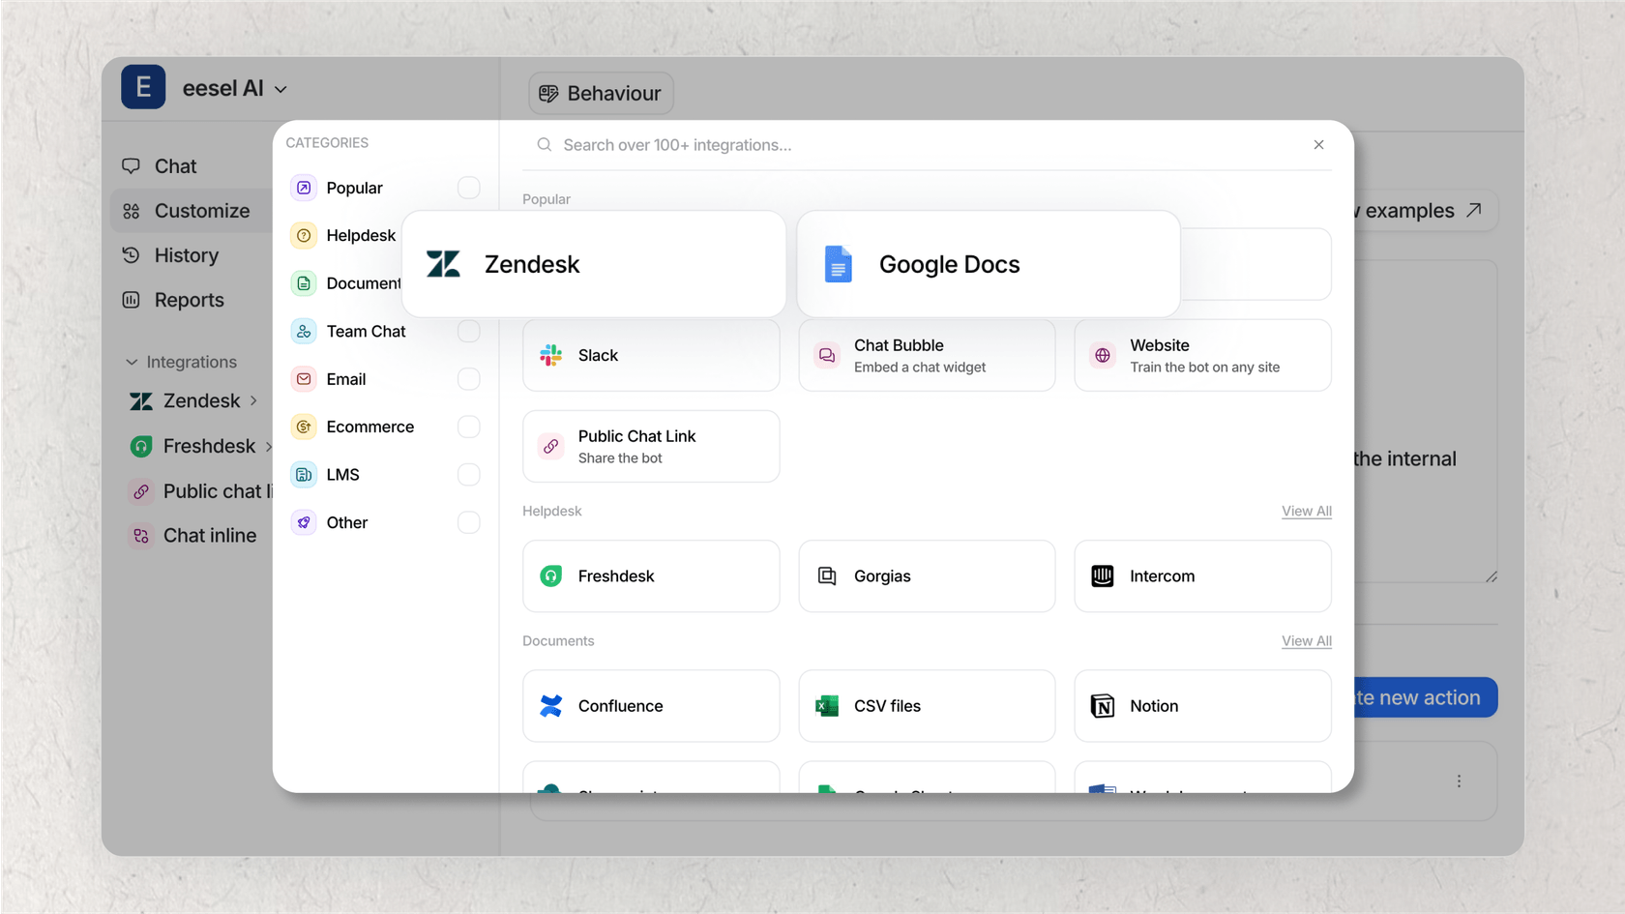Viewport: 1625px width, 914px height.
Task: Enable the Popular category checkbox
Action: [469, 187]
